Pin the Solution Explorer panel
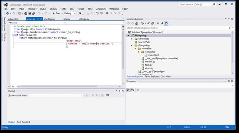Image resolution: width=239 pixels, height=133 pixels. [x=229, y=19]
